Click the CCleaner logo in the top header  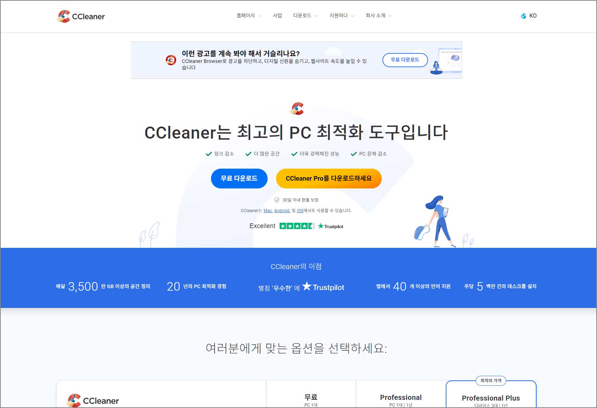81,16
